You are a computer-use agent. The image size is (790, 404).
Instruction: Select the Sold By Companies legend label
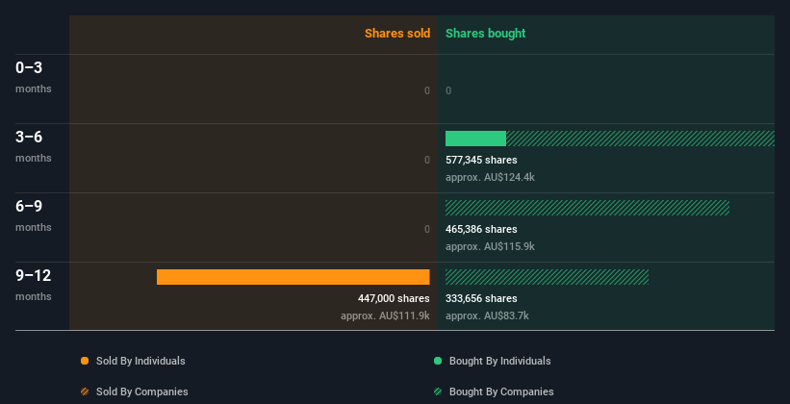tap(142, 391)
